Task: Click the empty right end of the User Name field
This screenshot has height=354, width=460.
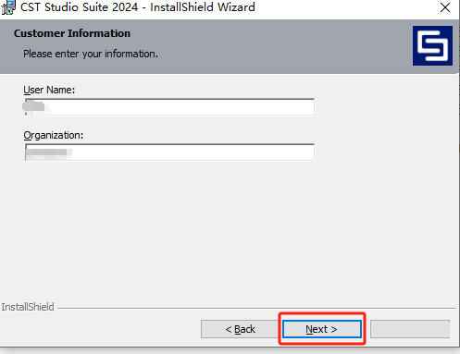Action: click(x=262, y=107)
